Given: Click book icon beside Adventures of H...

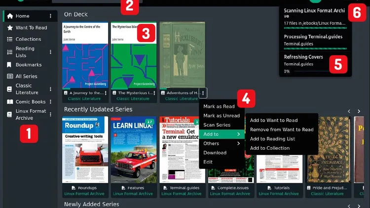Looking at the screenshot, I should pyautogui.click(x=163, y=93).
